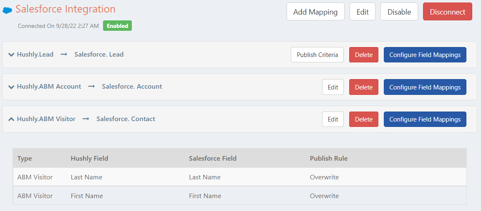Click the green Enabled status badge
This screenshot has height=211, width=481.
point(118,26)
